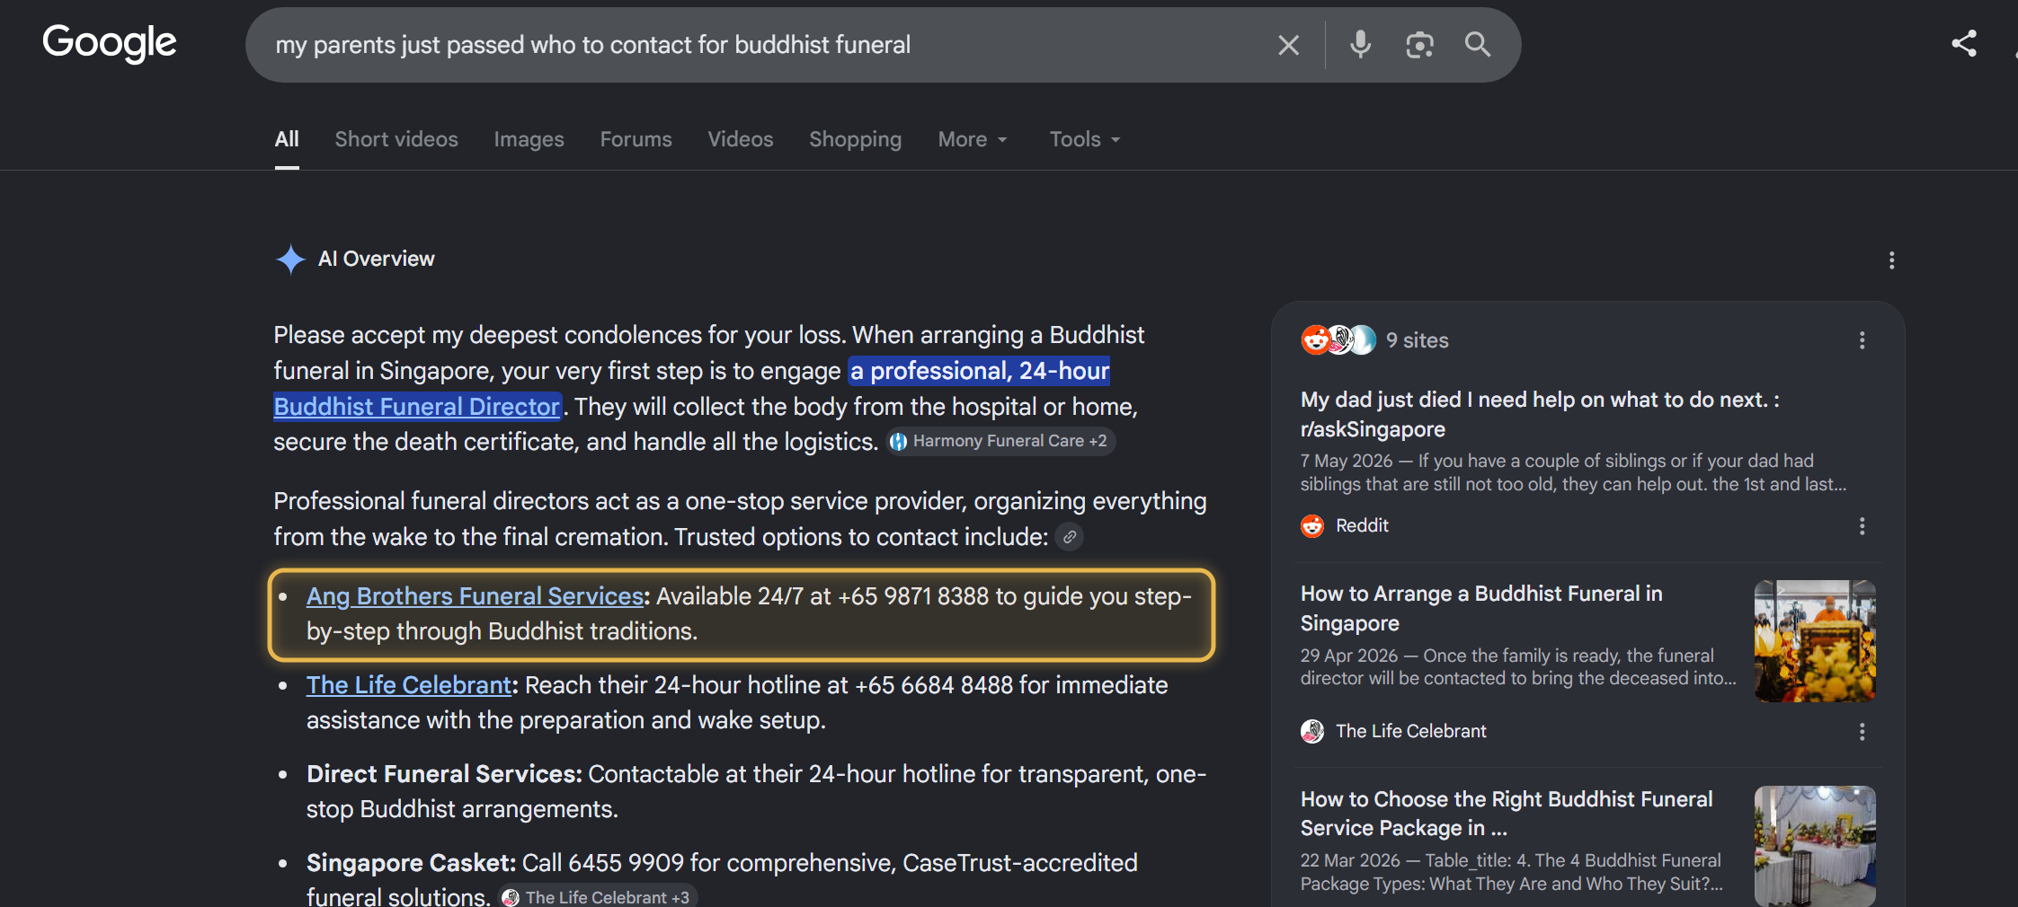2018x907 pixels.
Task: Click thumbnail for Buddhist Funeral Service Package result
Action: click(1815, 846)
